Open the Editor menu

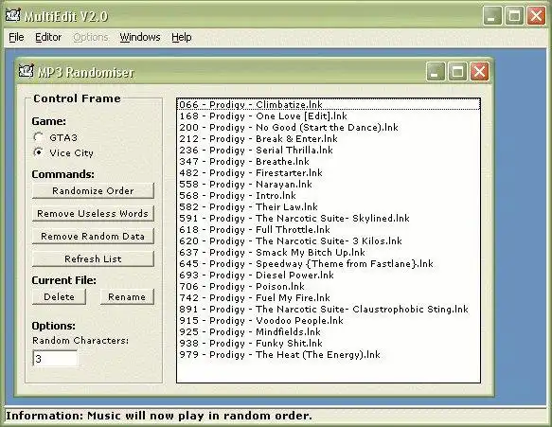pos(48,37)
